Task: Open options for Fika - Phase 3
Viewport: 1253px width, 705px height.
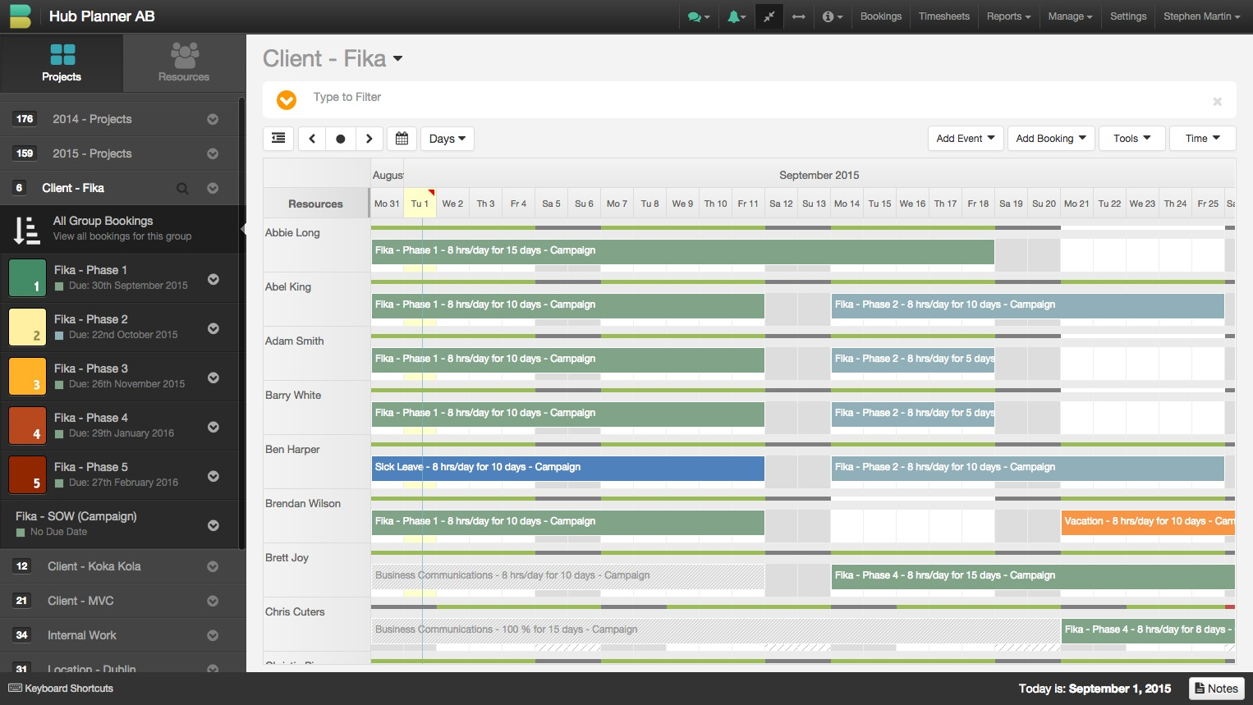Action: click(213, 378)
